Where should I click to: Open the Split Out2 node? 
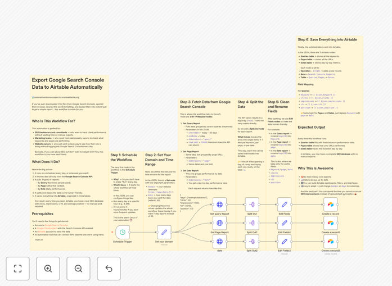coord(252,241)
